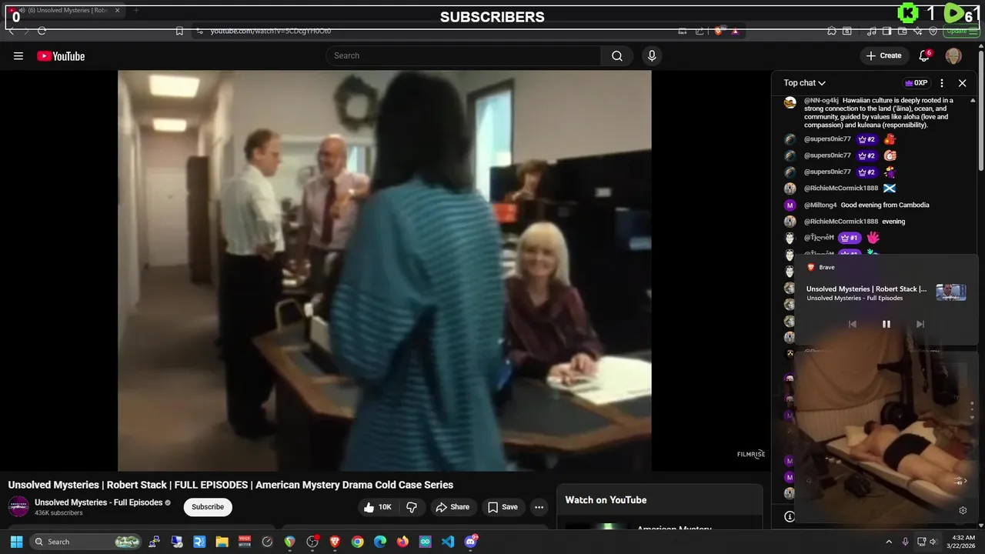Launch Firefox from the taskbar
The image size is (985, 554).
click(x=402, y=542)
